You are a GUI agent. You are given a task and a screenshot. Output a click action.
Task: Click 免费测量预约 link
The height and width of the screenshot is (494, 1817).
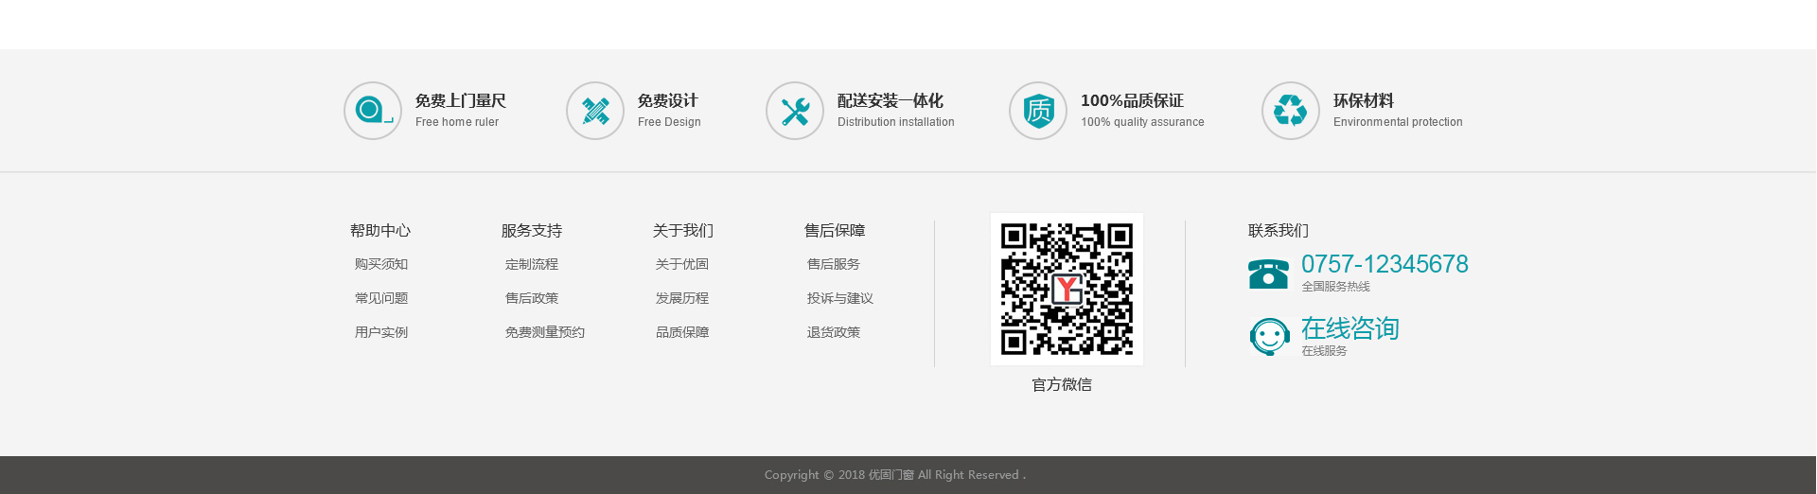click(x=545, y=332)
